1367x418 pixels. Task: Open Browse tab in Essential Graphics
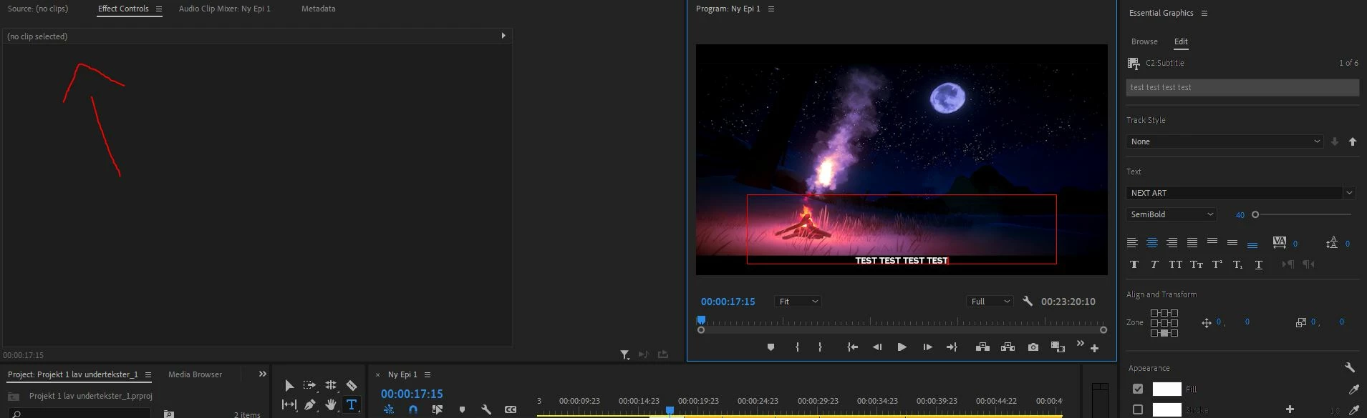pos(1144,41)
